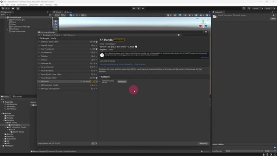277x156 pixels.
Task: Toggle scene lighting lightbulb icon
Action: pyautogui.click(x=180, y=15)
